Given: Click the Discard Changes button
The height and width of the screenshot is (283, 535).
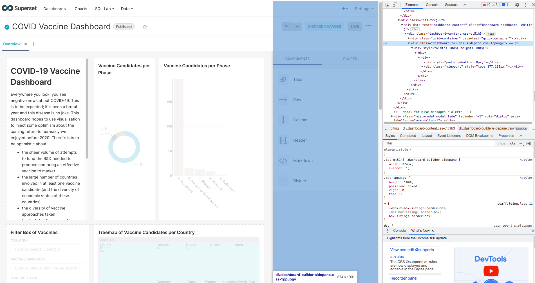Looking at the screenshot, I should (324, 26).
